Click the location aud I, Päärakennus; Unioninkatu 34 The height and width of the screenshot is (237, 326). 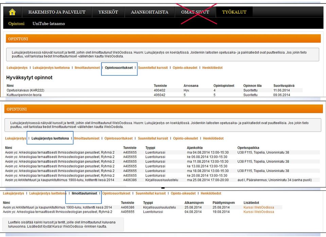tap(274, 180)
